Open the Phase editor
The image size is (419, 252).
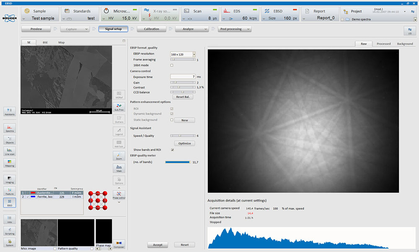tap(119, 195)
